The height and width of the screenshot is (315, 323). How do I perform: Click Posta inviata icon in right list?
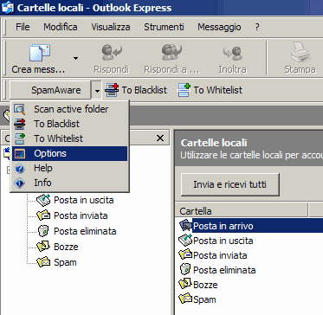click(185, 255)
